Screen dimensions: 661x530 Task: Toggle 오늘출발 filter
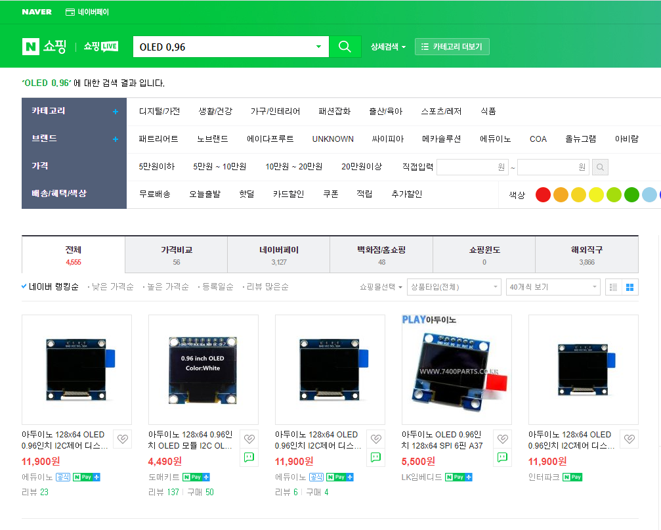pyautogui.click(x=204, y=194)
